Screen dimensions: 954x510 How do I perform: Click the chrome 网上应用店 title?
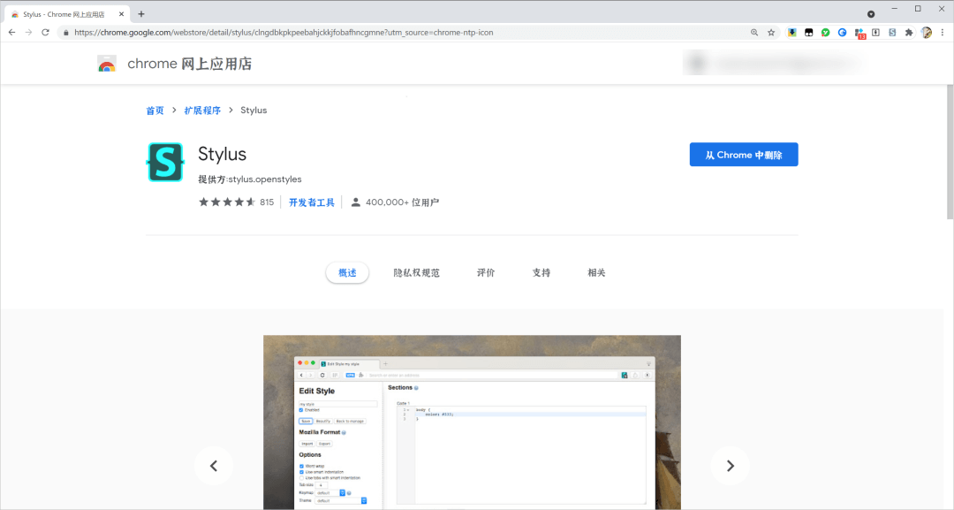[x=189, y=64]
